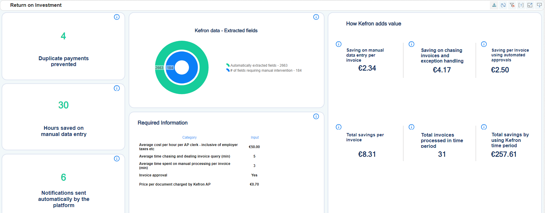Image resolution: width=545 pixels, height=213 pixels.
Task: Click the value 4 for duplicate payments
Action: coord(63,36)
